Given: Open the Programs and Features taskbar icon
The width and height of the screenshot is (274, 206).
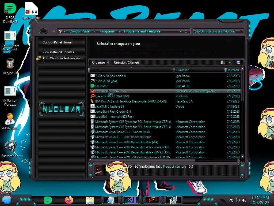Looking at the screenshot, I should click(173, 200).
